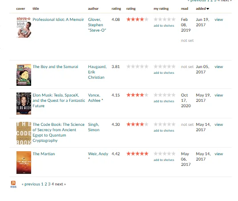
Task: Open The Boy and the Samurai link
Action: [56, 67]
